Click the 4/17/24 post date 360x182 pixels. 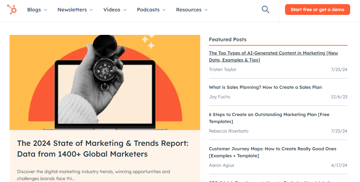point(339,165)
